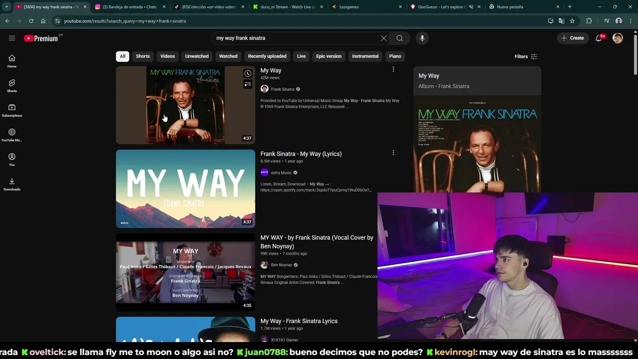Play the MY WAY mountain landscape thumbnail
Viewport: 638px width, 359px height.
tap(185, 189)
